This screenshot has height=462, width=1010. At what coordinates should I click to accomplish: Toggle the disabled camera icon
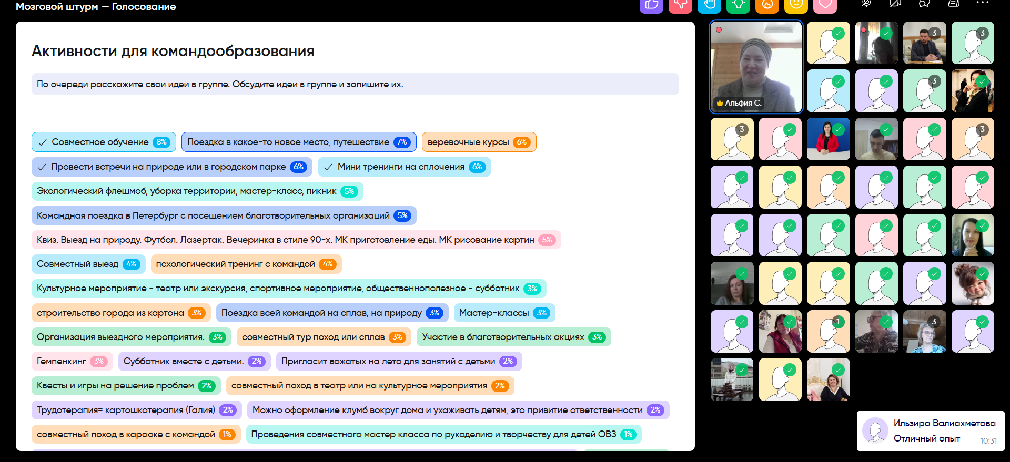click(x=895, y=4)
